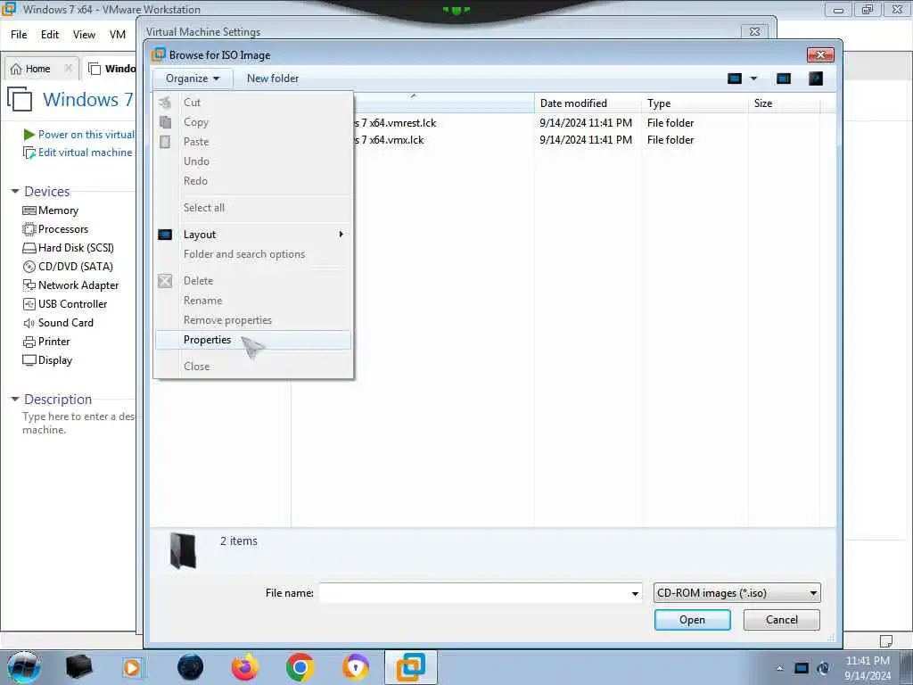Open the File name history dropdown
This screenshot has height=685, width=913.
tap(635, 593)
